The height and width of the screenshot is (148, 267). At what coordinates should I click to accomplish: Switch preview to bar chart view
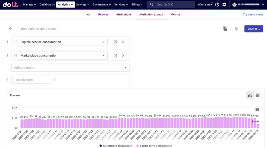[x=250, y=95]
